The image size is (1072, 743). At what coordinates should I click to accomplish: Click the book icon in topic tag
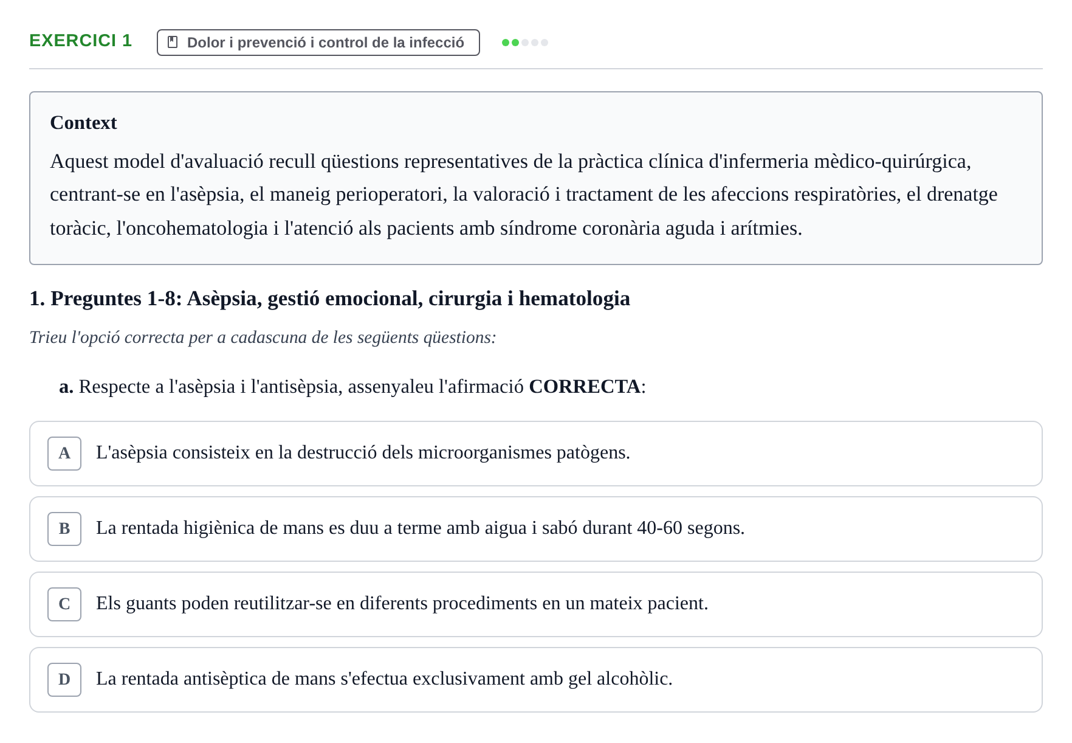[173, 43]
